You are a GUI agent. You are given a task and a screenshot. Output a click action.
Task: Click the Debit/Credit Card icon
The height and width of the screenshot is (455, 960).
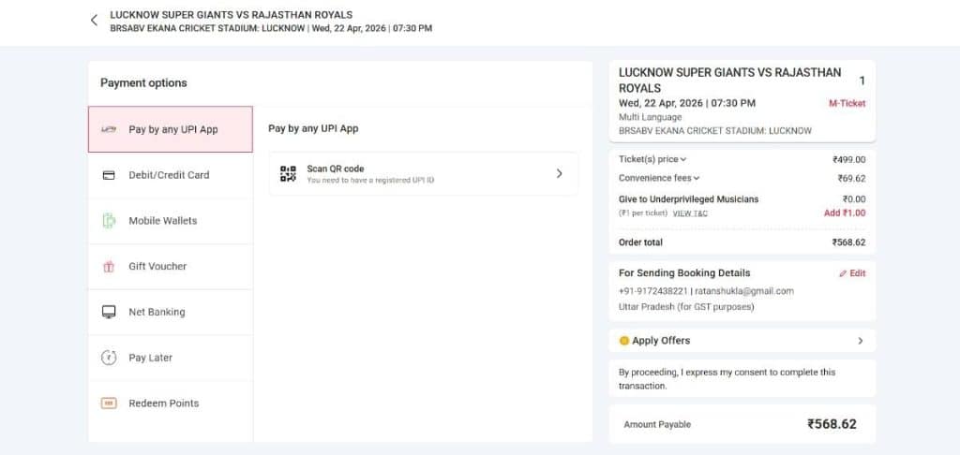[109, 175]
